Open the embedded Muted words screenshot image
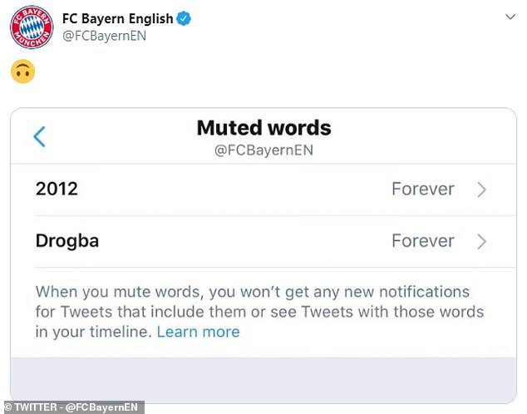Screen dimensions: 527x414 (x=263, y=255)
